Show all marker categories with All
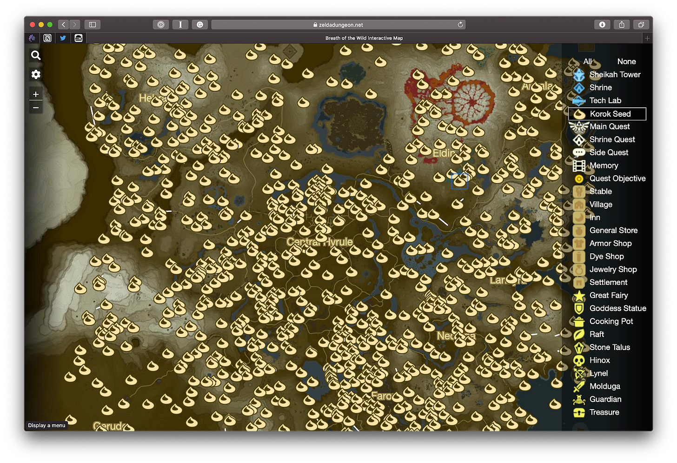This screenshot has height=463, width=677. [588, 61]
